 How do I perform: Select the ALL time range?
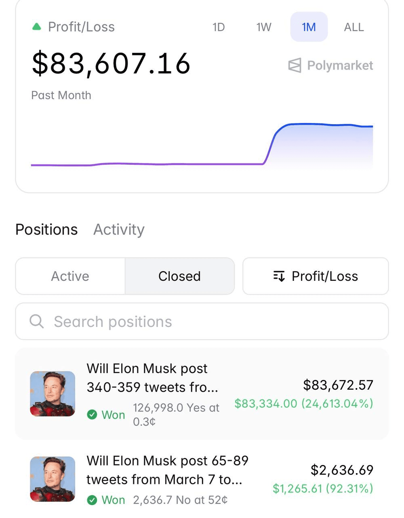pos(354,27)
